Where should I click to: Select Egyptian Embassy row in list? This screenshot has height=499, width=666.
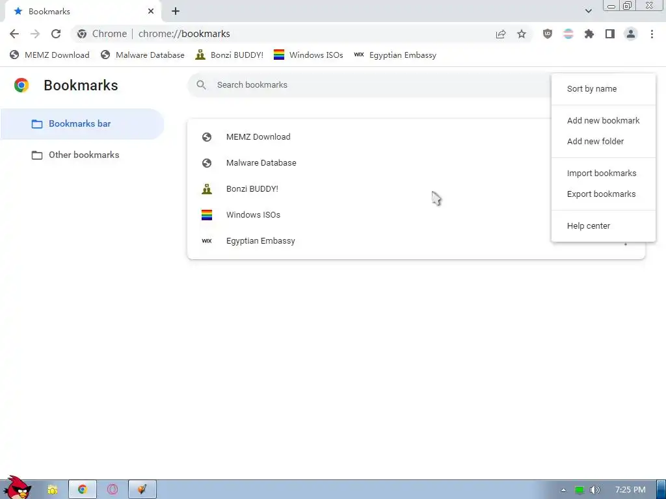pos(369,240)
